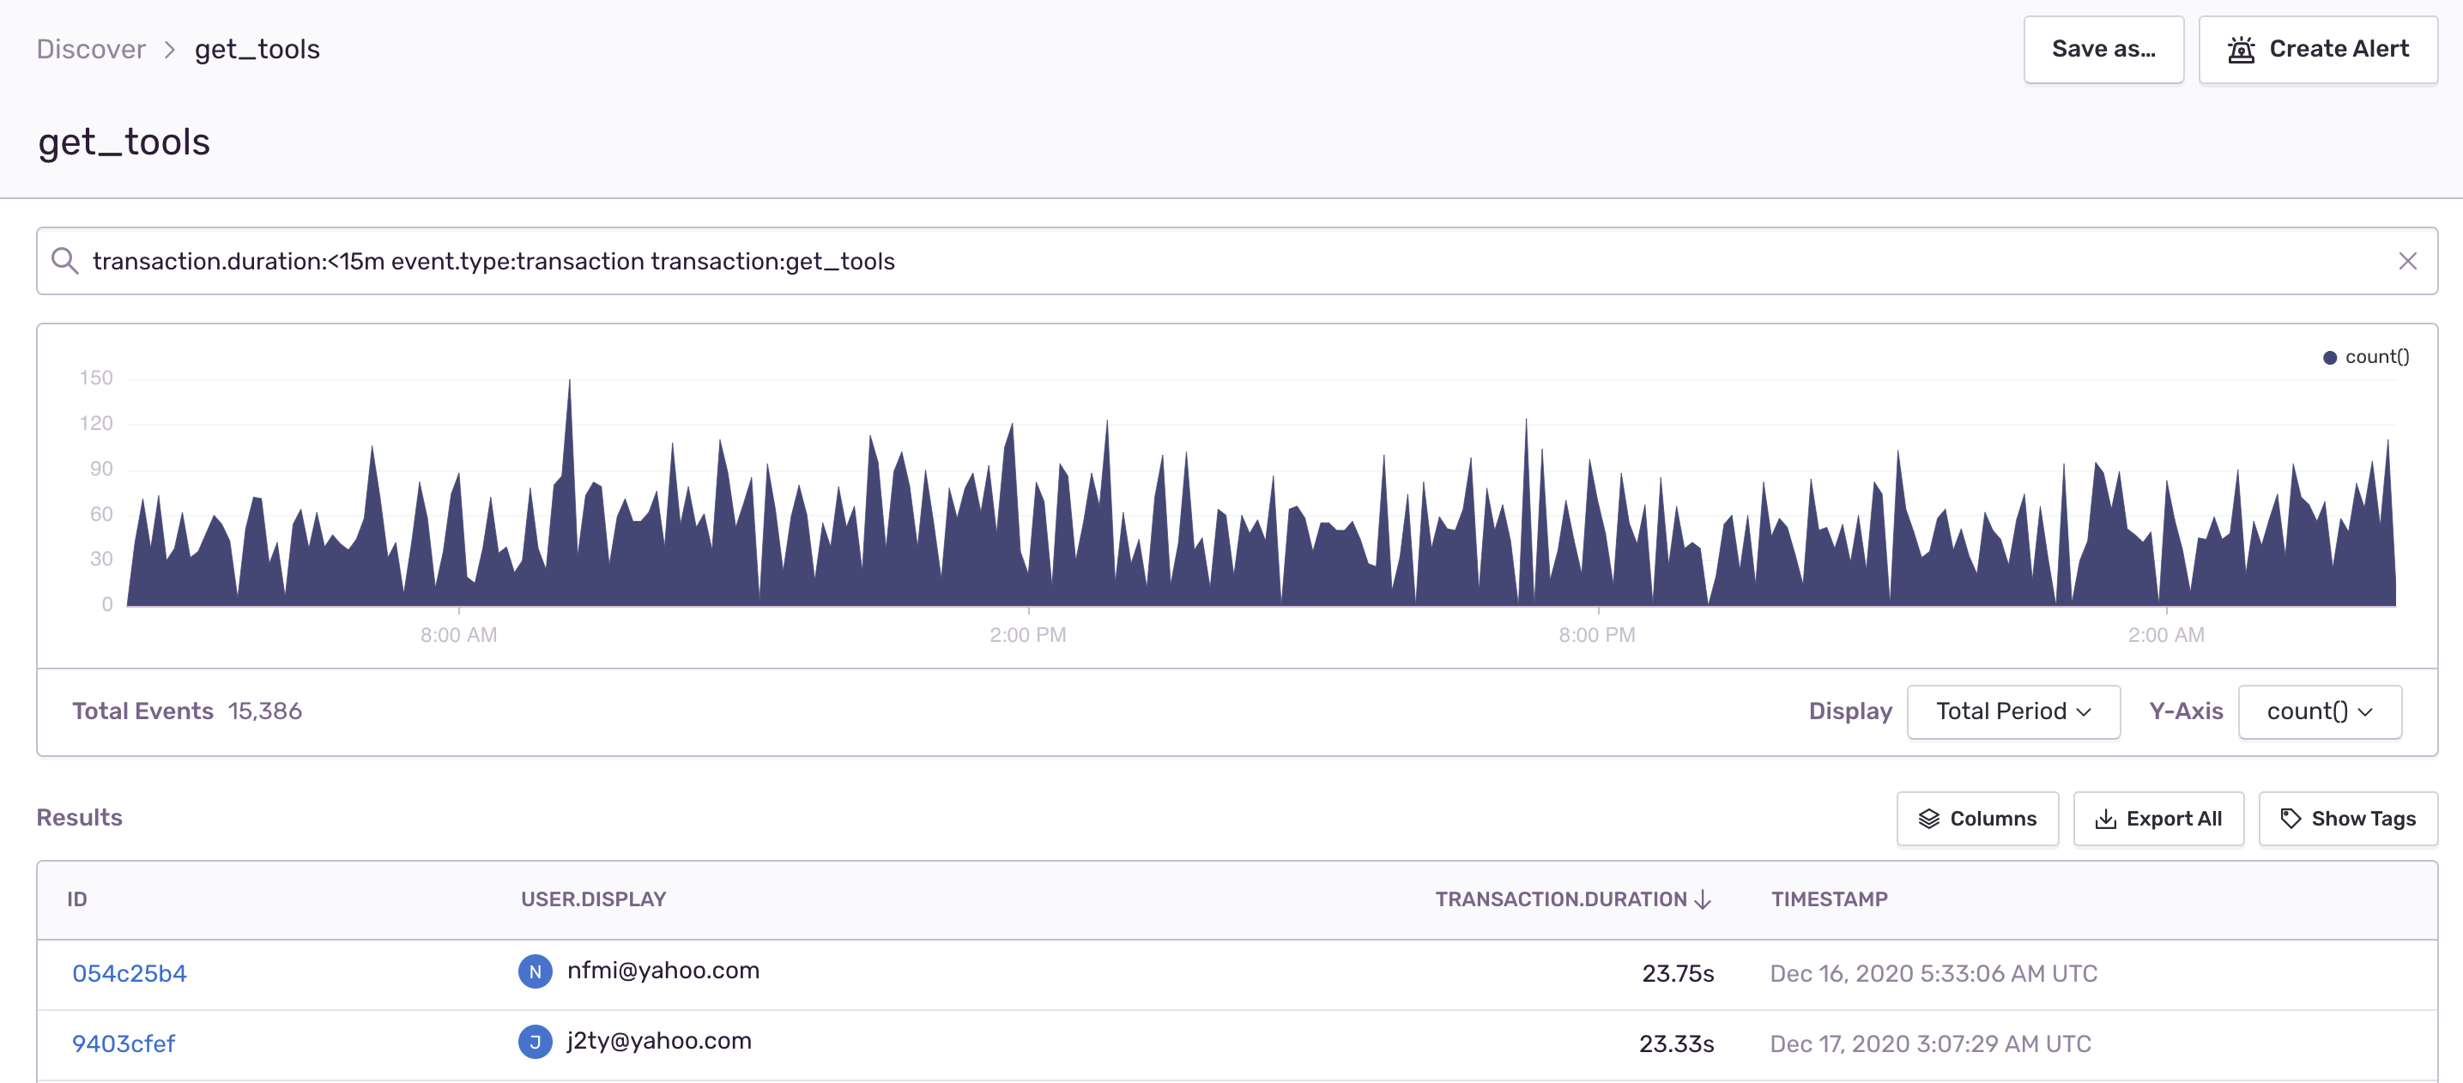Open event 054c25b4

(x=129, y=973)
